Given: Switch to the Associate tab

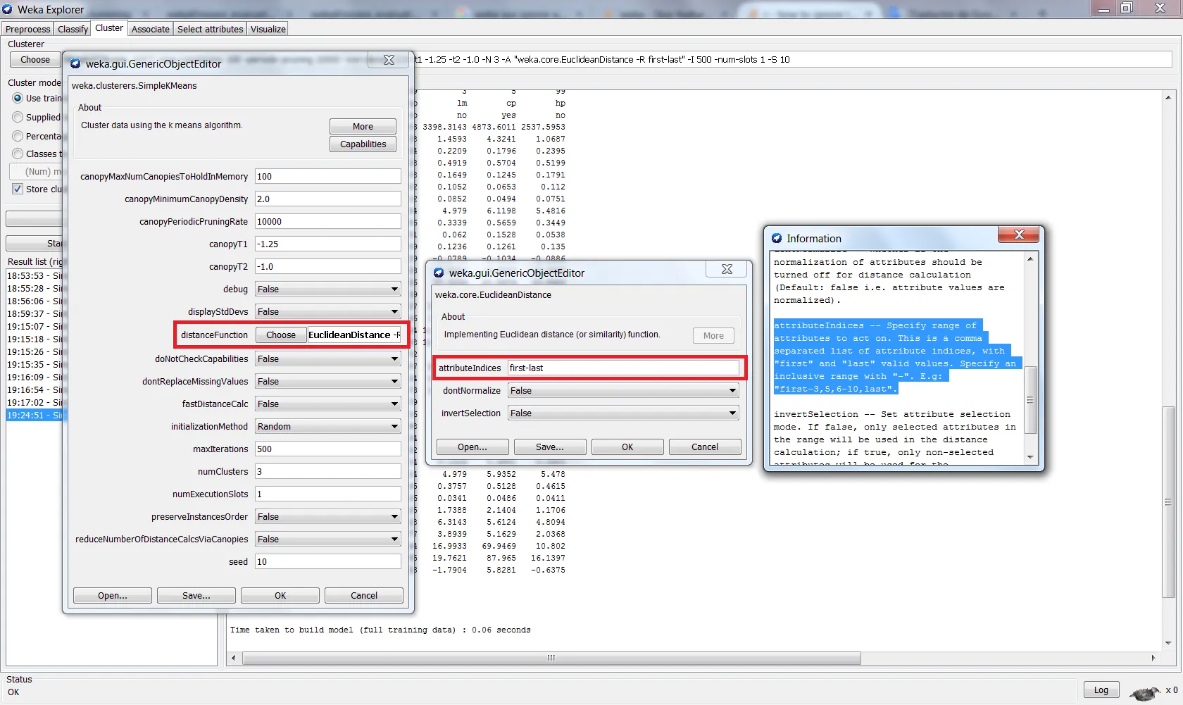Looking at the screenshot, I should 151,29.
